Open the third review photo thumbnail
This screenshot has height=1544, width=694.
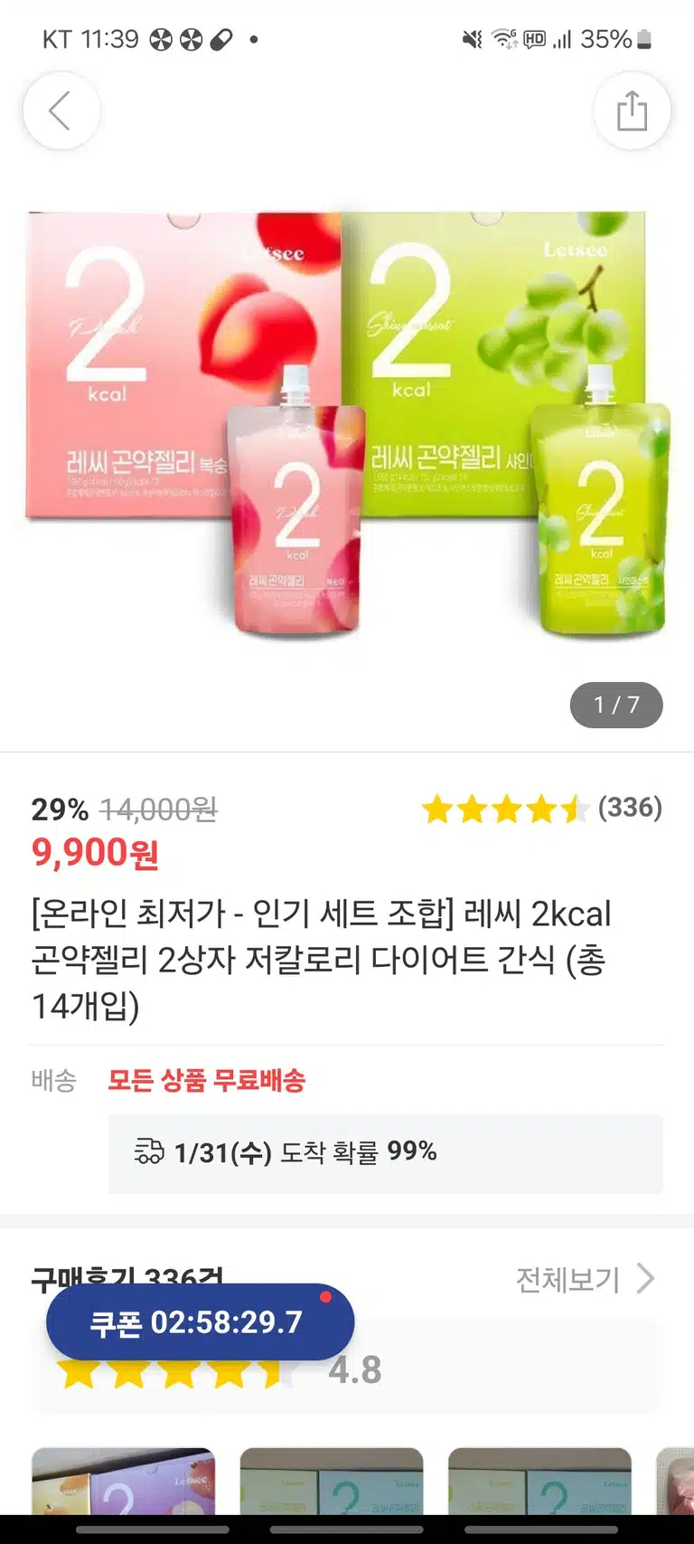pyautogui.click(x=540, y=1481)
